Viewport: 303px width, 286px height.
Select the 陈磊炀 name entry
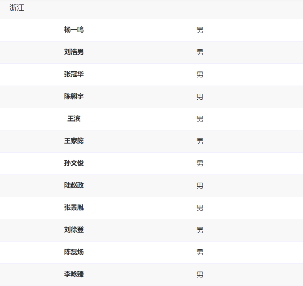74,252
